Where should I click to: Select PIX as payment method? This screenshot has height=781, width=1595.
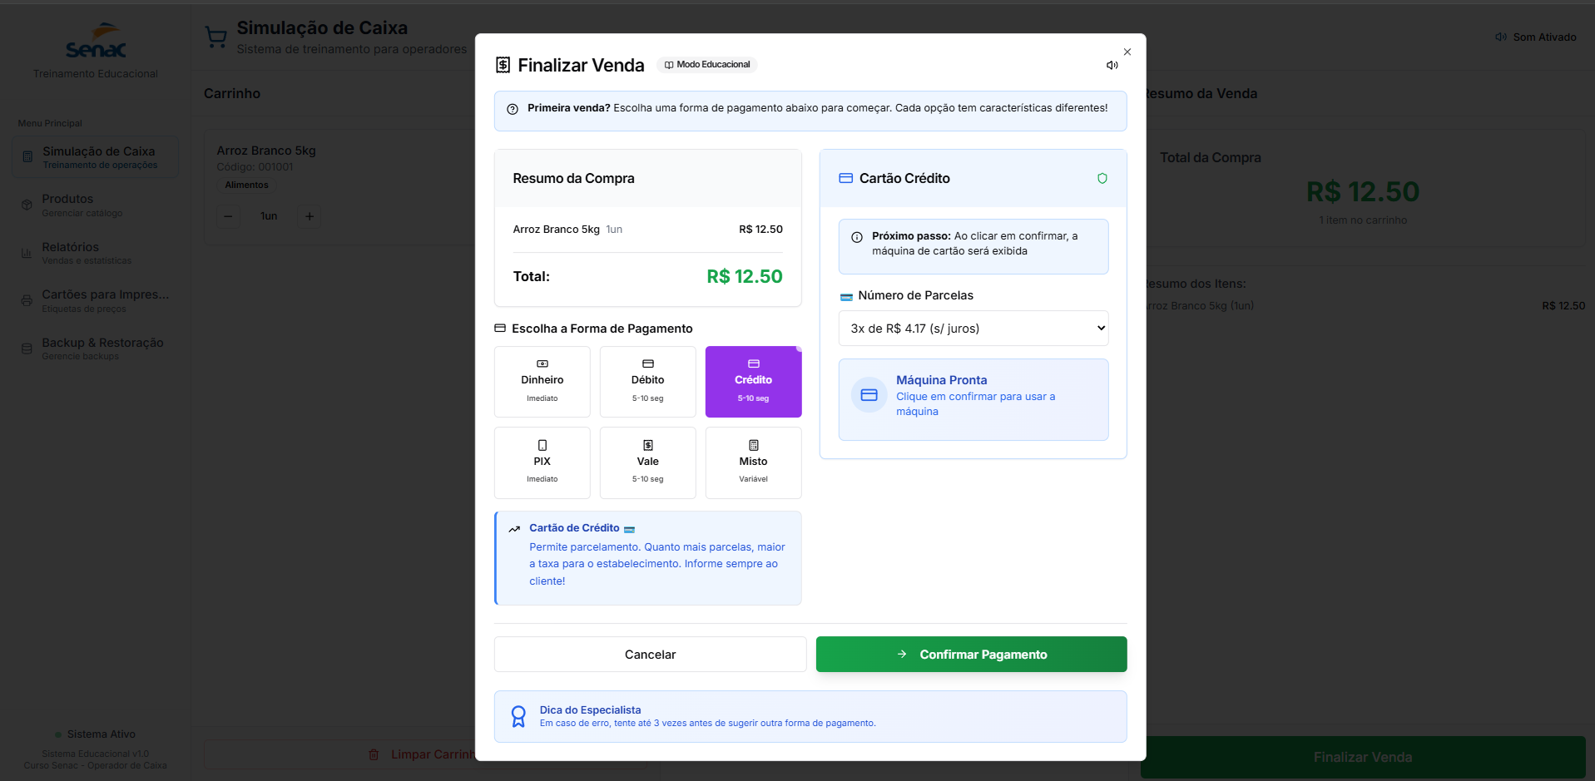pos(542,462)
